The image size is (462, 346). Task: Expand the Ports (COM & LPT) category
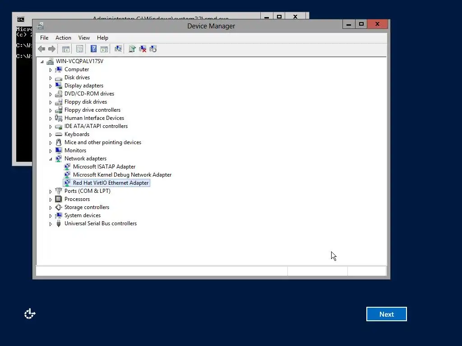(x=51, y=191)
